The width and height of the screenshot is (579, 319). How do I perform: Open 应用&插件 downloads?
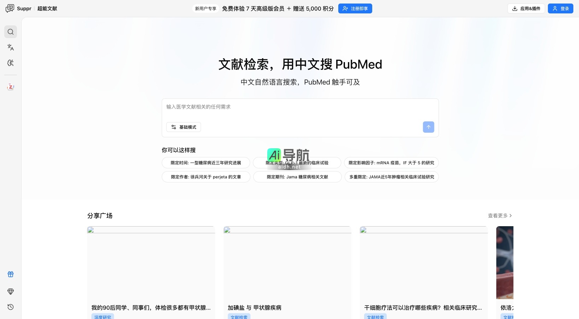(x=526, y=8)
